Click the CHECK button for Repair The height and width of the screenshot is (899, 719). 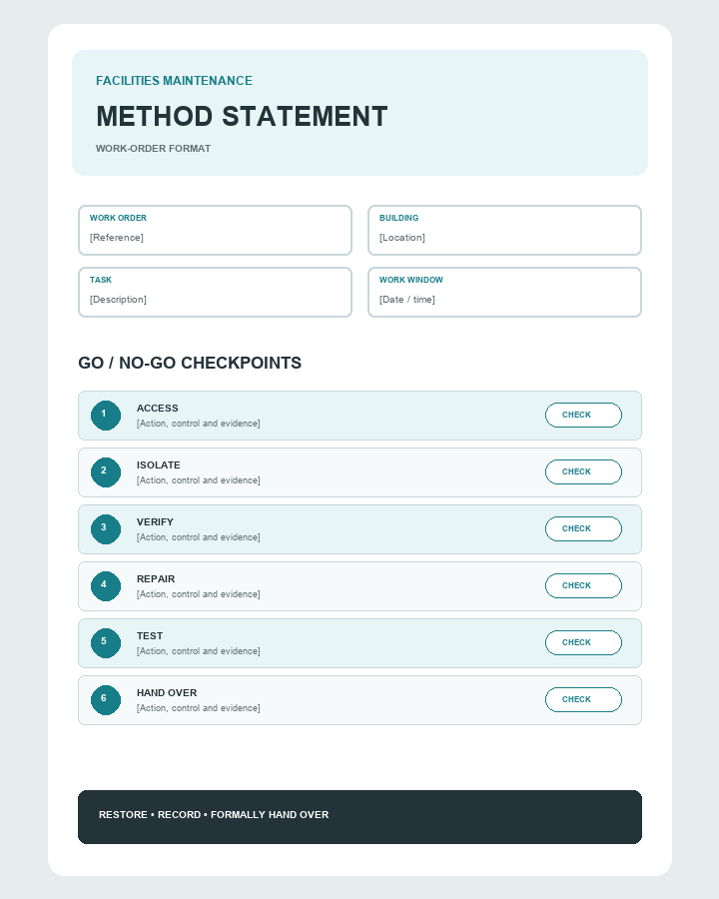pyautogui.click(x=583, y=586)
